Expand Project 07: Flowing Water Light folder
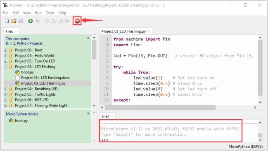Image resolution: width=268 pixels, height=151 pixels. 6,106
